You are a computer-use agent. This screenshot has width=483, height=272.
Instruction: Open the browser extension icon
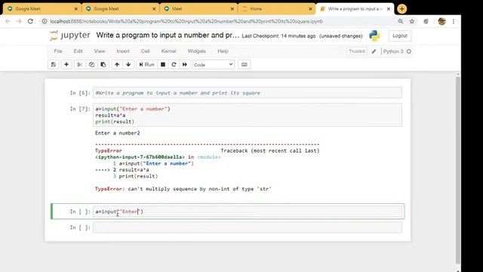click(x=426, y=21)
